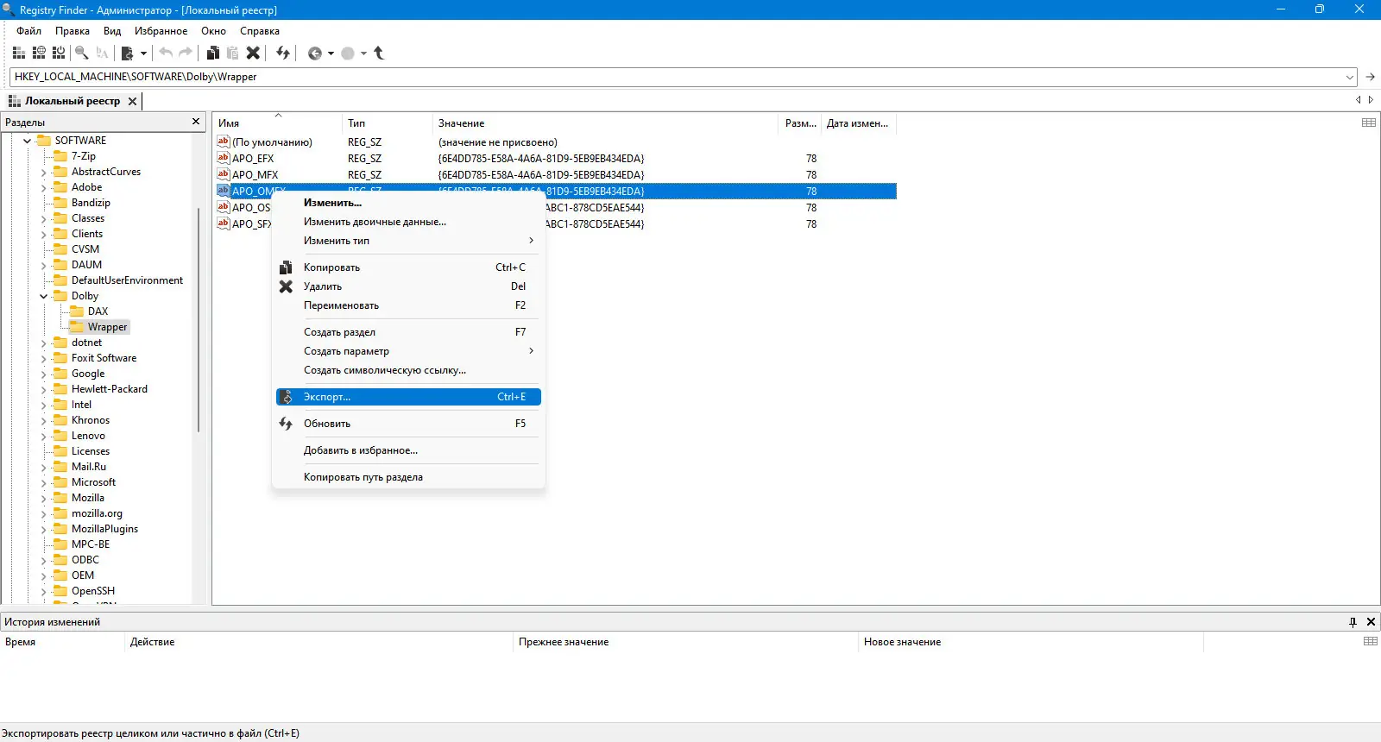Click the Export toolbar icon

(x=128, y=53)
